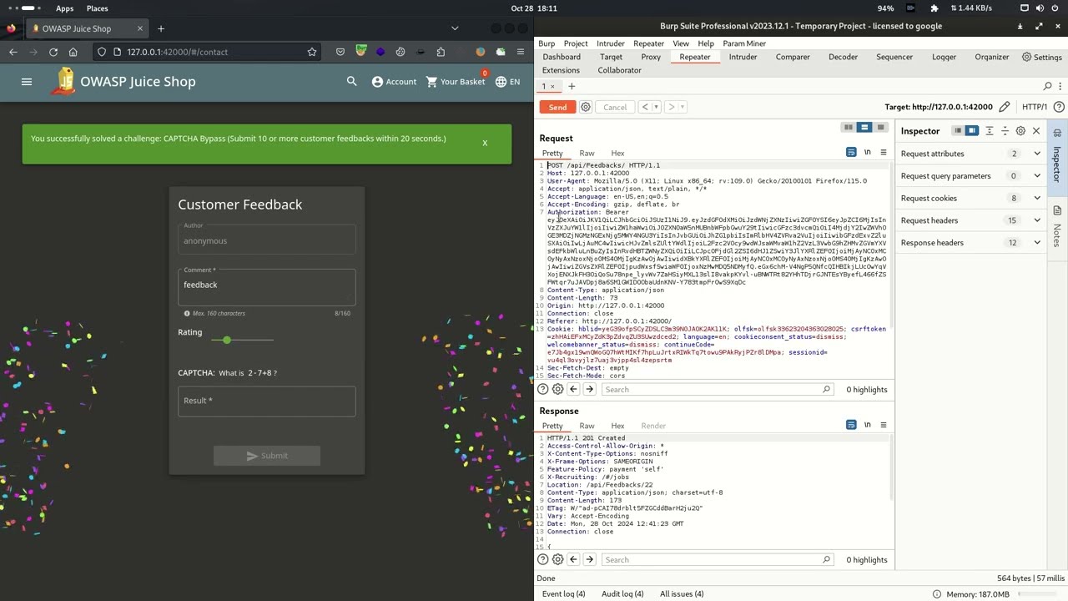Open the EN language selector
The width and height of the screenshot is (1068, 601).
(x=507, y=82)
